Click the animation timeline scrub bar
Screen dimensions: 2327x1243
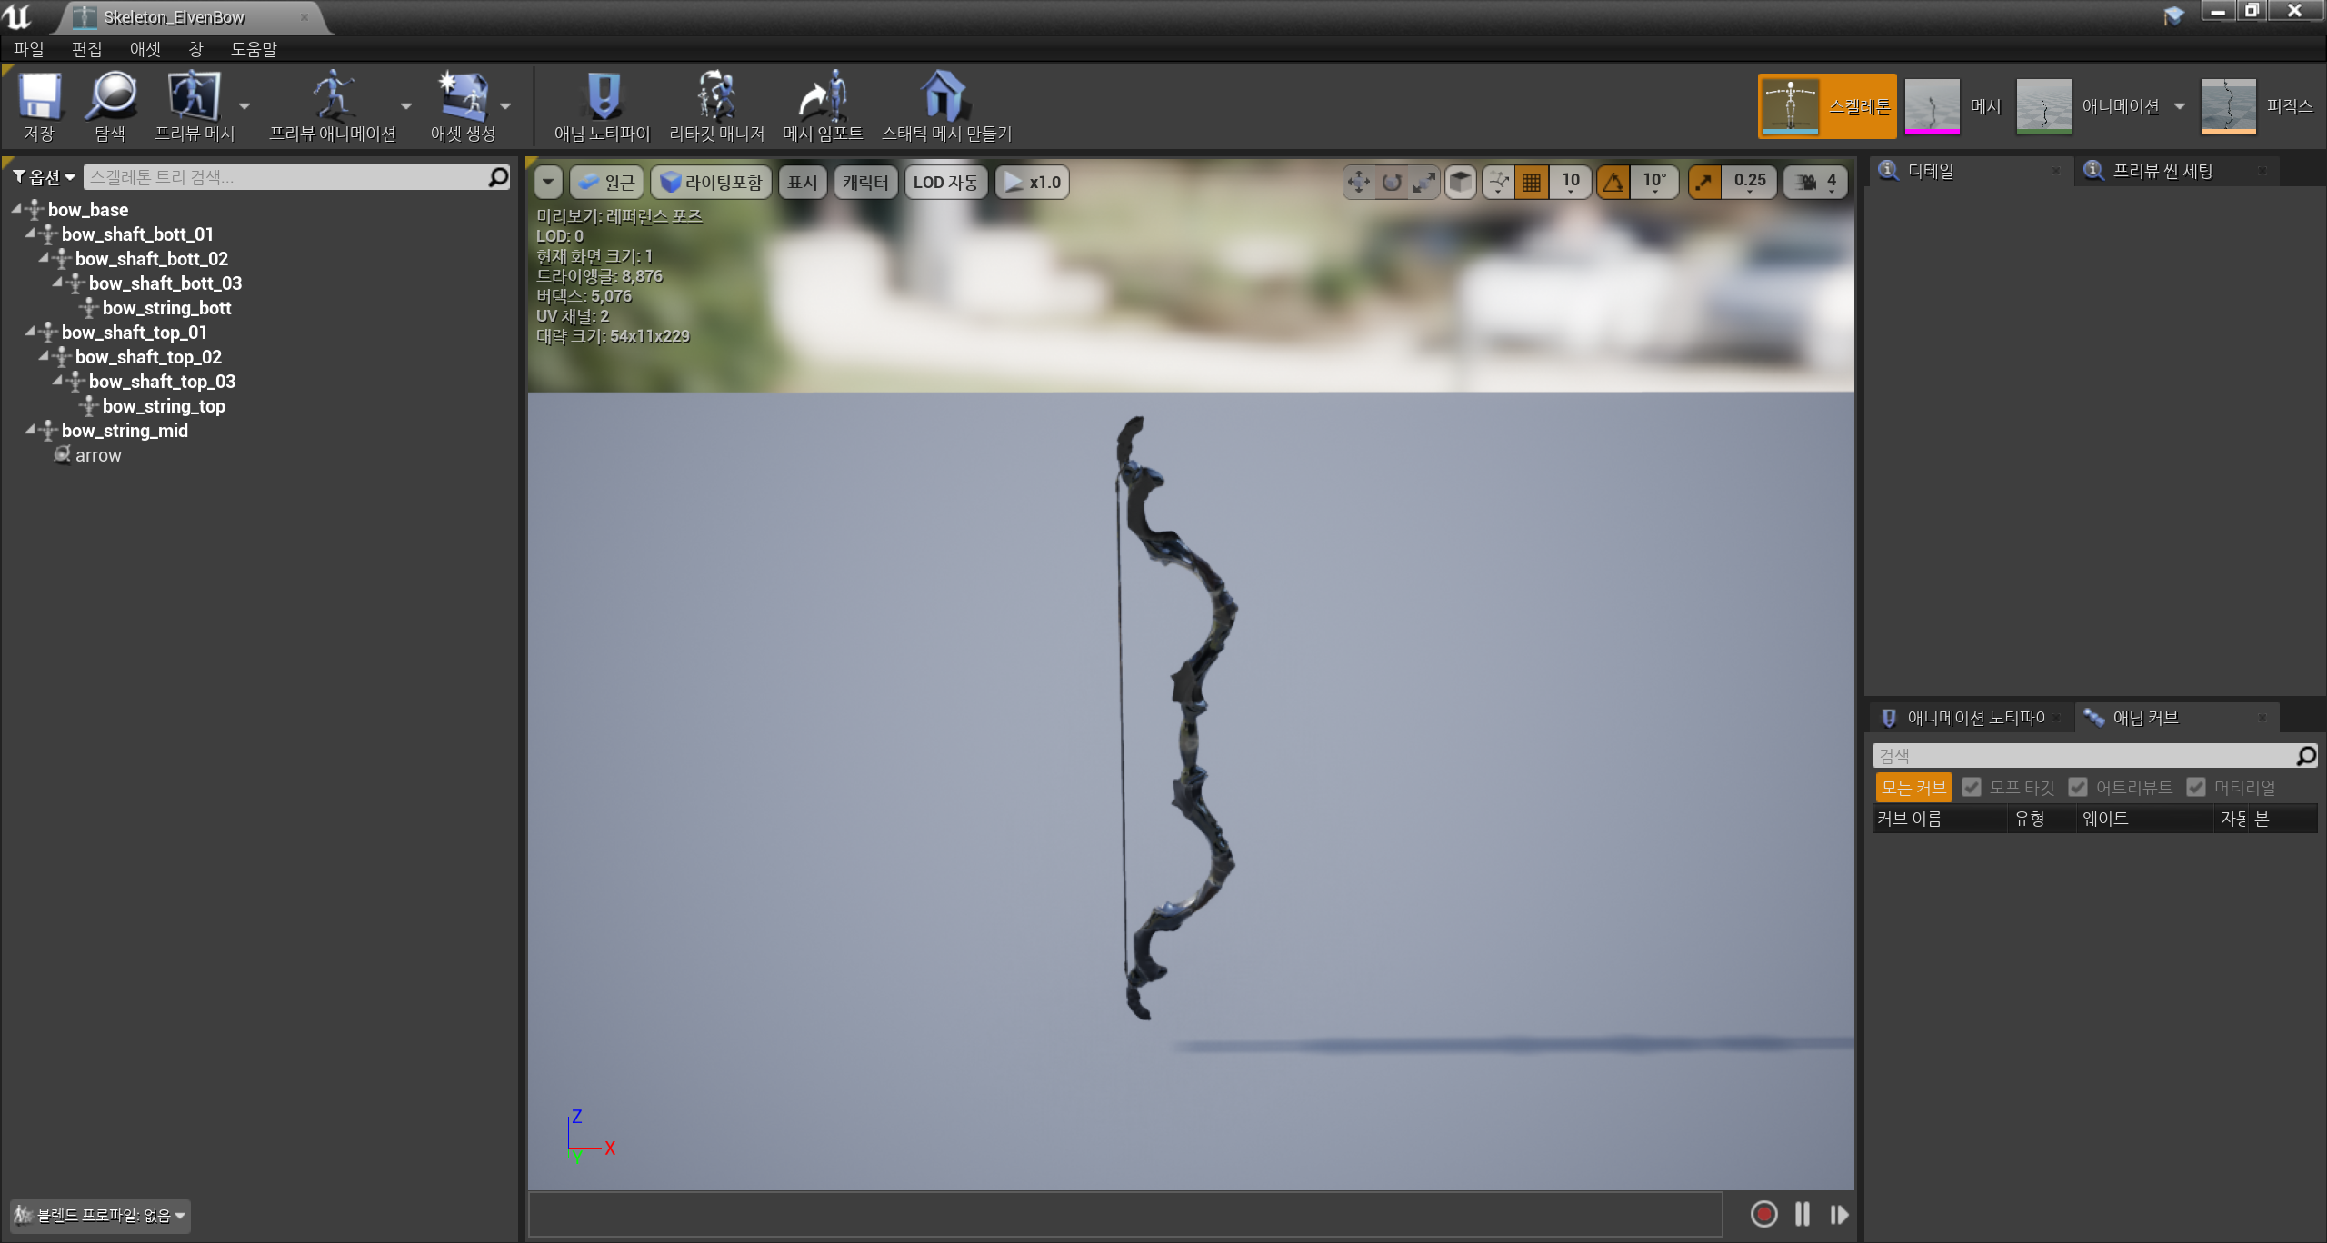coord(1125,1215)
